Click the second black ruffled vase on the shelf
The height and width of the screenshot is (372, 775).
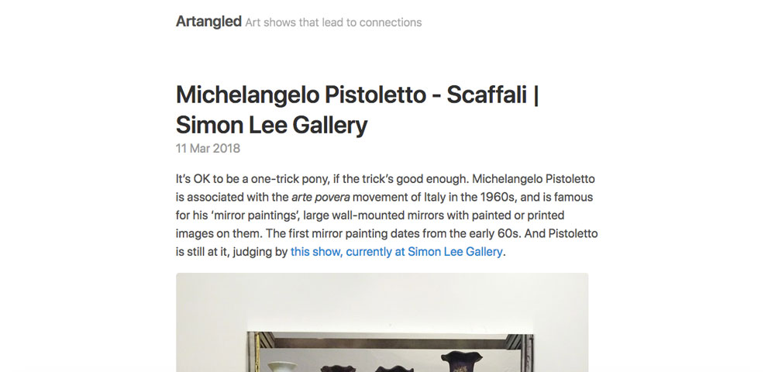pyautogui.click(x=394, y=369)
